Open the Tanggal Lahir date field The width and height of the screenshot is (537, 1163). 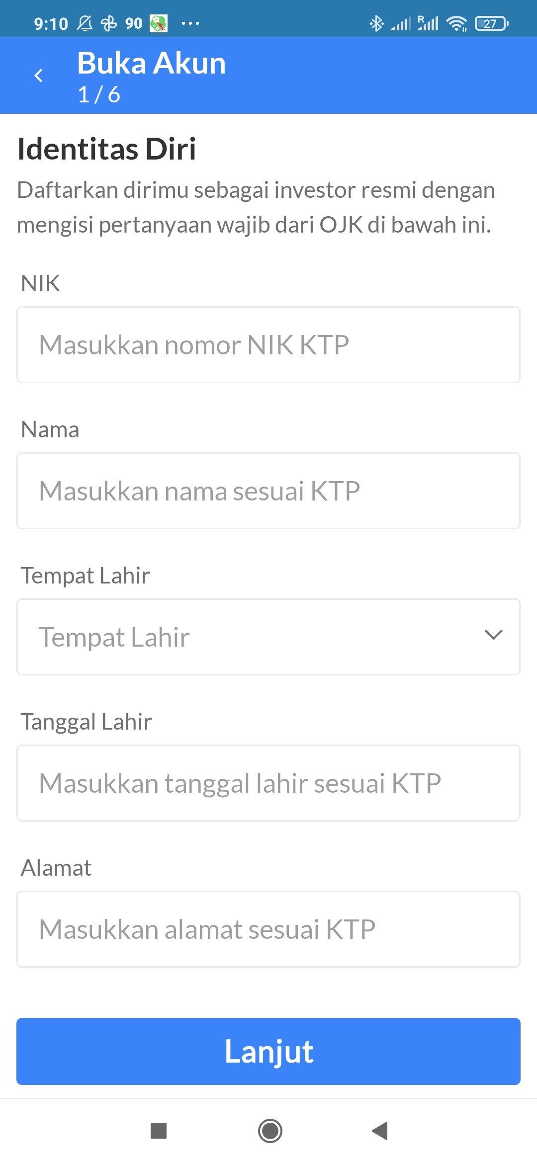[268, 783]
